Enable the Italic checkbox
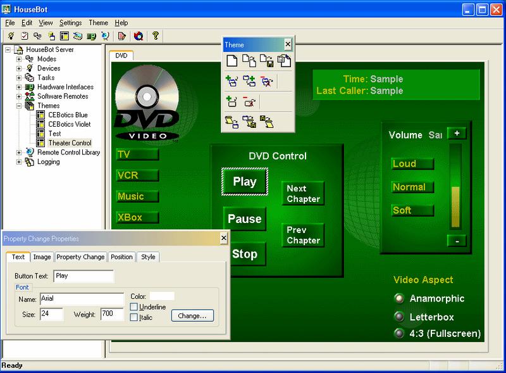This screenshot has width=506, height=373. pos(133,317)
